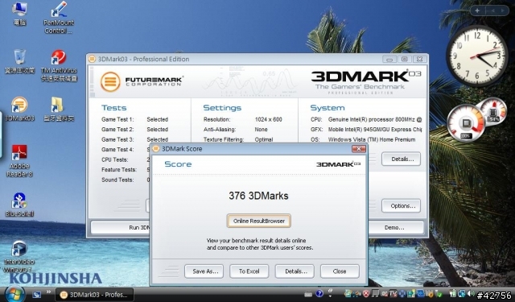Click the Sound Tests label
The image size is (515, 302).
[117, 180]
